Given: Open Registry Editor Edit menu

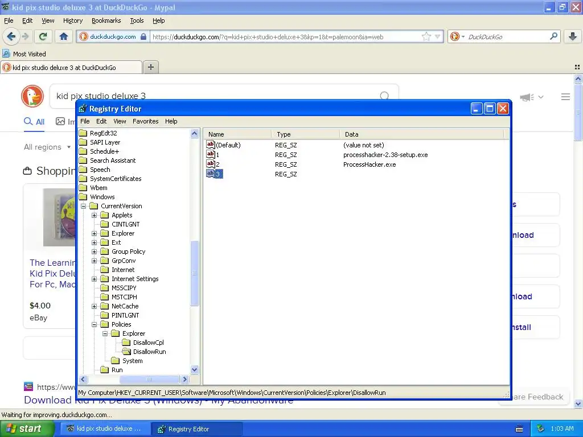Looking at the screenshot, I should click(x=101, y=121).
